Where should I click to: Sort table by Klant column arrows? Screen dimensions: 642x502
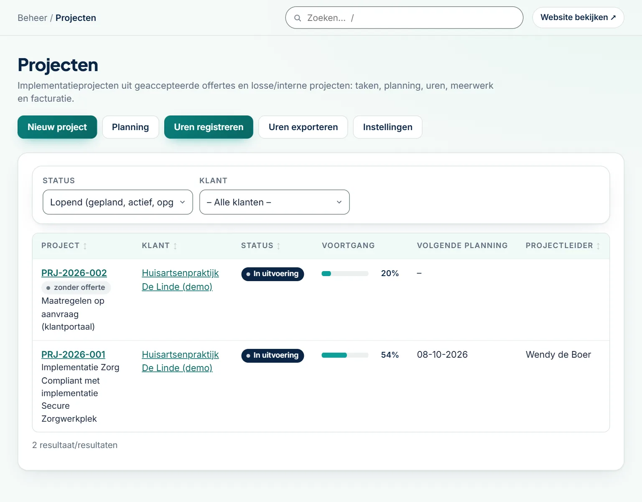175,246
